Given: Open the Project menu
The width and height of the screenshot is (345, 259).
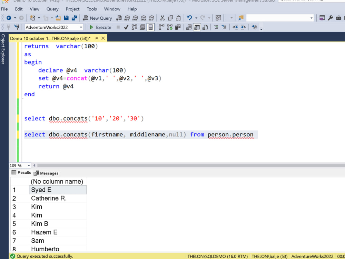Looking at the screenshot, I should pyautogui.click(x=72, y=9).
